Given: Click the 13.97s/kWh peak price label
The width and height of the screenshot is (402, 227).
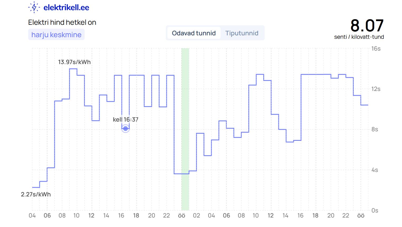Looking at the screenshot, I should tap(74, 62).
